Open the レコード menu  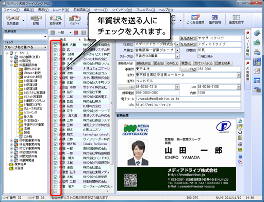[x=61, y=10]
